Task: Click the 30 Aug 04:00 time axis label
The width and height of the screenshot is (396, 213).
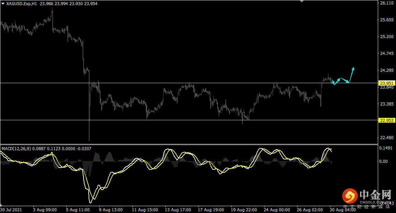Action: point(342,210)
